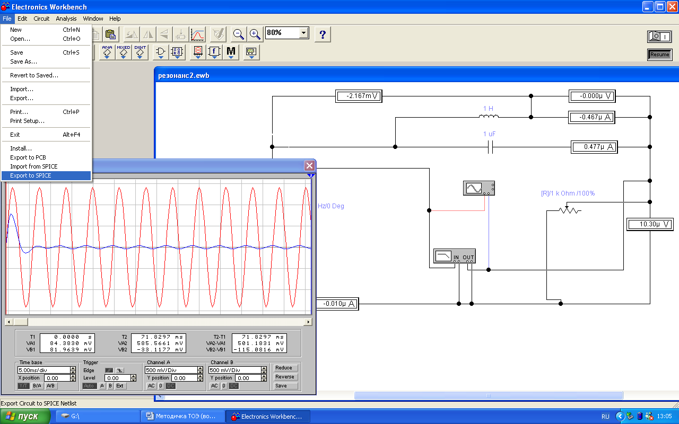The image size is (679, 424).
Task: Choose Export to SPICE in File menu
Action: point(46,175)
